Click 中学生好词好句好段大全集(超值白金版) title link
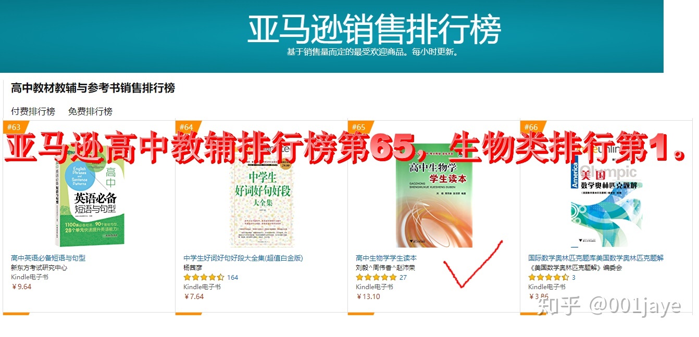 (243, 258)
